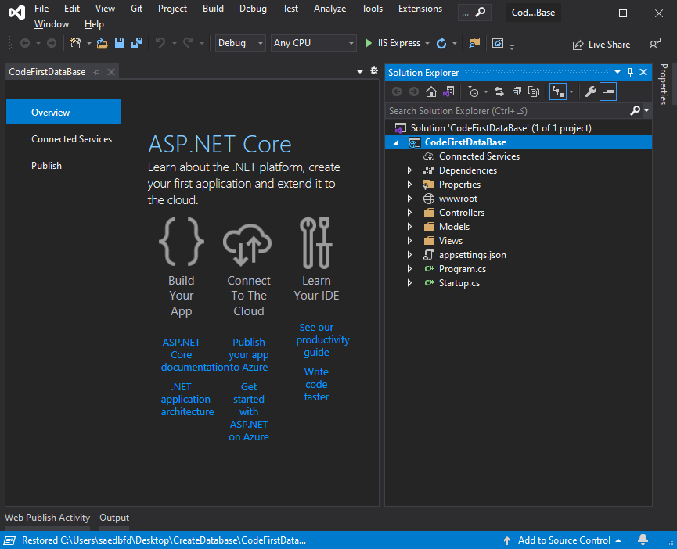Image resolution: width=677 pixels, height=549 pixels.
Task: Switch to the Output tab
Action: click(114, 518)
